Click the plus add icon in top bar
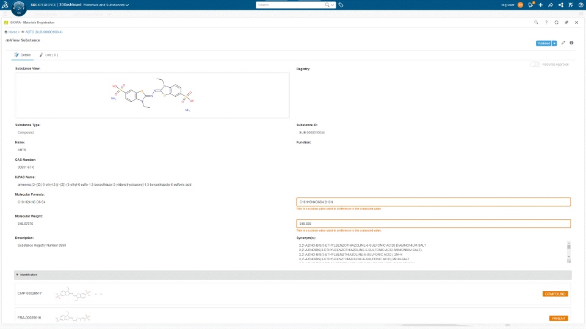Image resolution: width=586 pixels, height=329 pixels. (540, 5)
